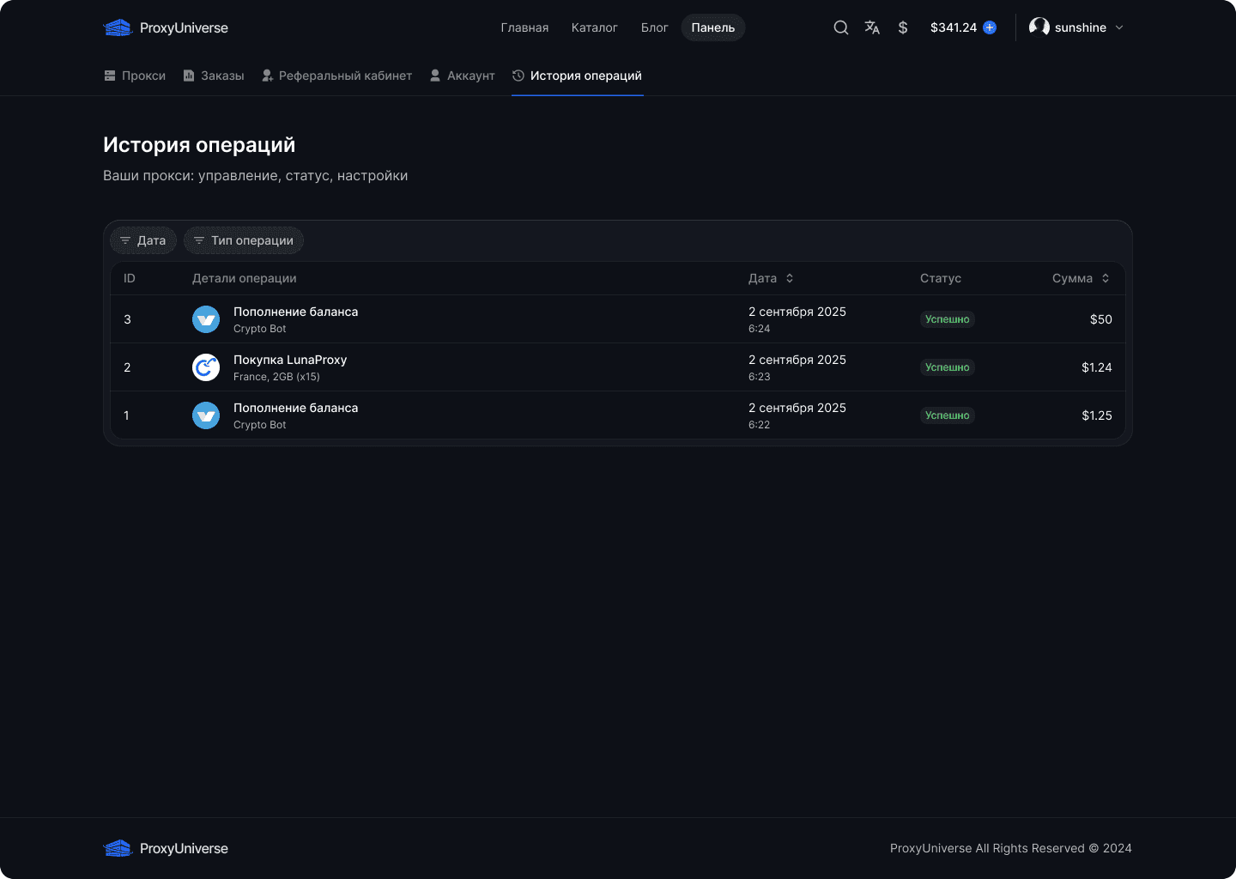The image size is (1236, 879).
Task: Go to the Каталог page
Action: point(595,27)
